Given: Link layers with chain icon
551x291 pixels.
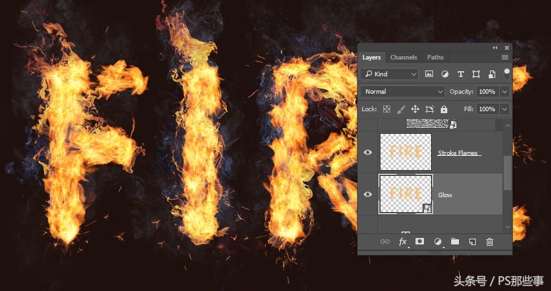Looking at the screenshot, I should 385,242.
